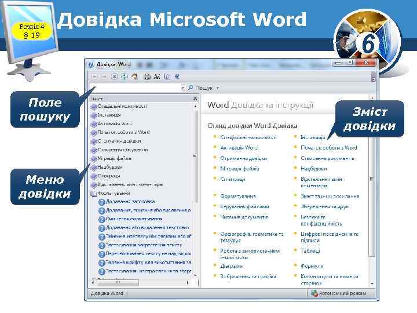
Task: Open the search field history dropdown
Action: click(x=182, y=88)
